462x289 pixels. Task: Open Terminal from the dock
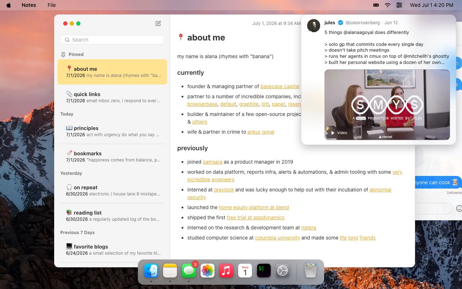pyautogui.click(x=264, y=271)
